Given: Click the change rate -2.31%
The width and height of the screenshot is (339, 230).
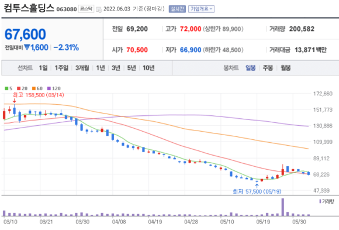Looking at the screenshot, I should pyautogui.click(x=66, y=47).
